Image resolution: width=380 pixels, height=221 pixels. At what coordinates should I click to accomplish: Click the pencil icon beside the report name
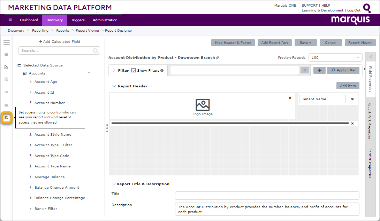tap(218, 58)
